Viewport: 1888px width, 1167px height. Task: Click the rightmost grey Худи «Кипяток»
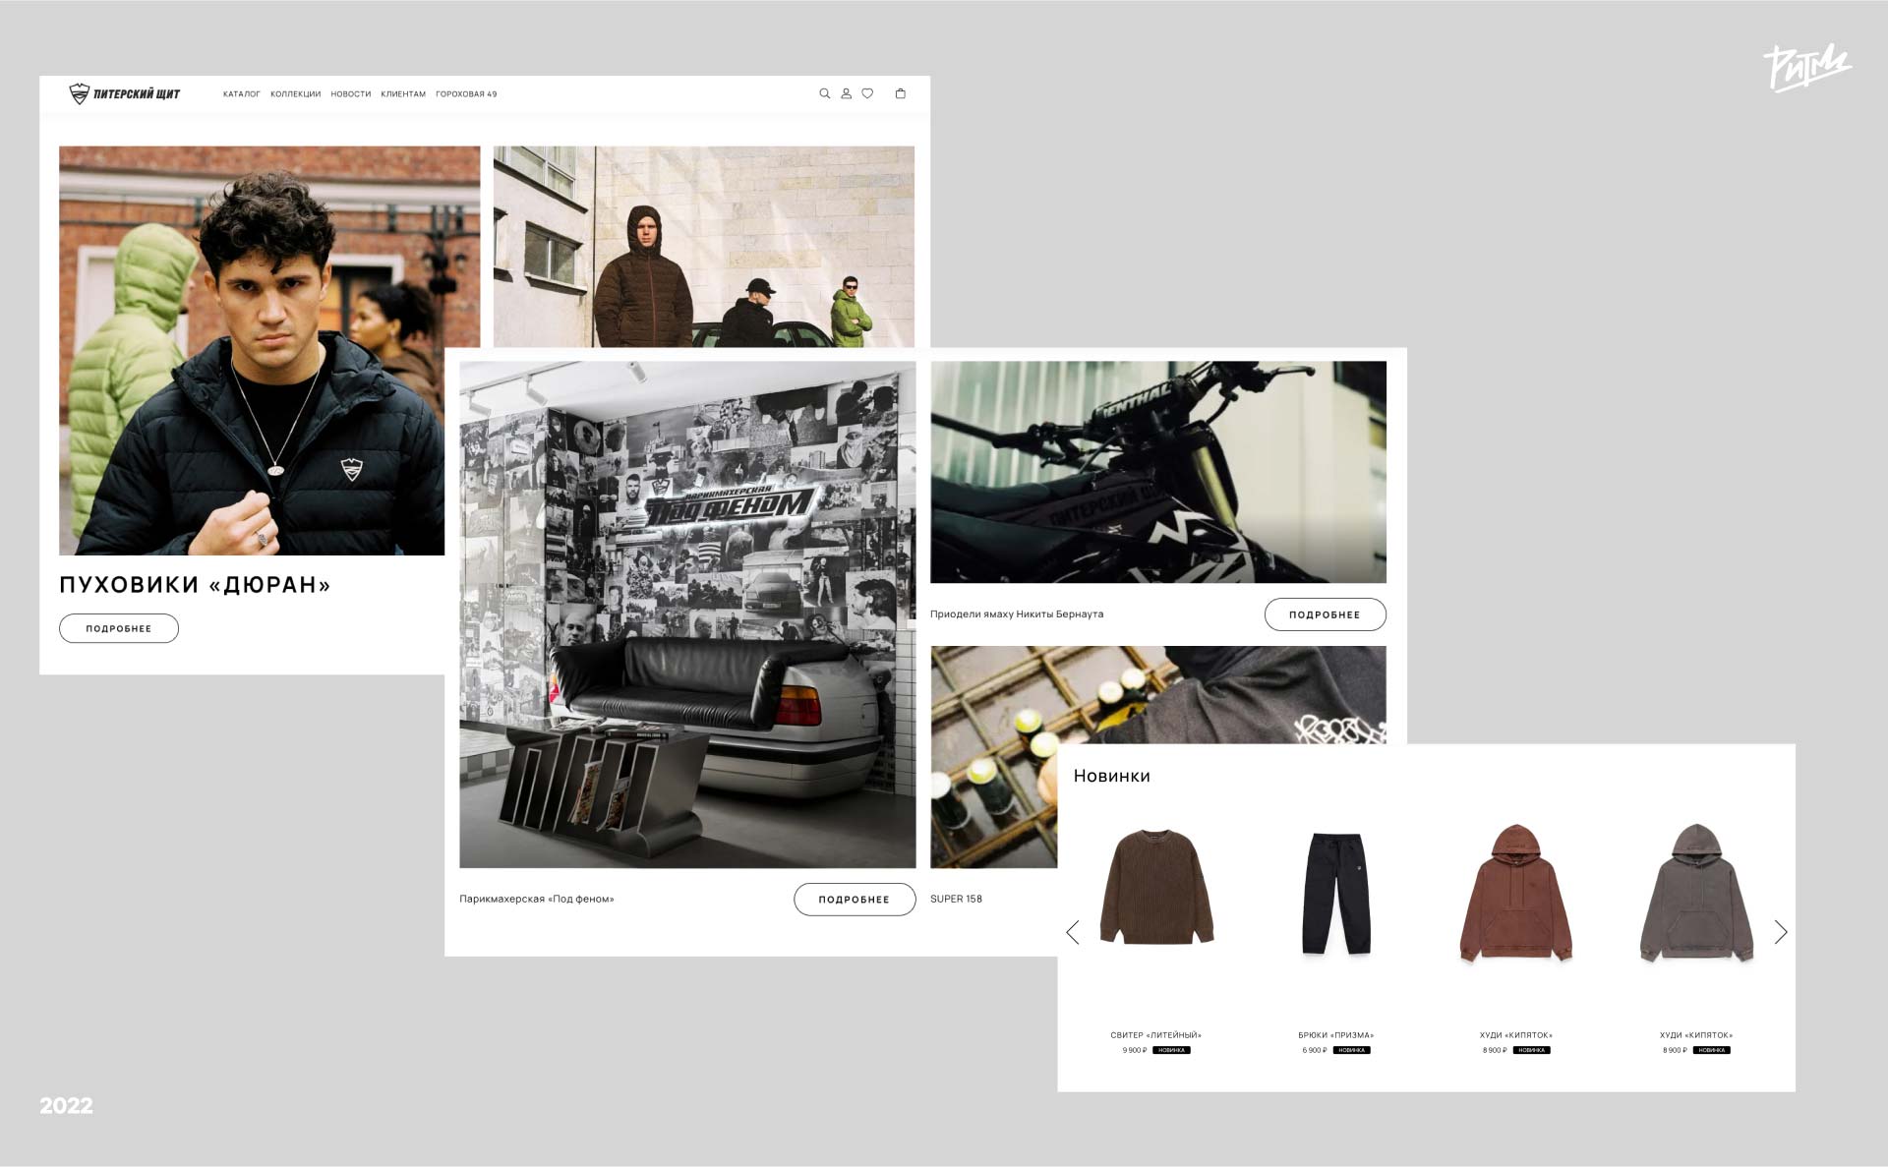(x=1696, y=893)
